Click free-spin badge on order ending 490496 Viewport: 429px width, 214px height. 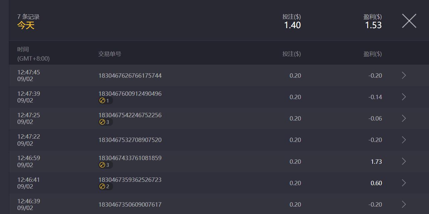pyautogui.click(x=105, y=100)
